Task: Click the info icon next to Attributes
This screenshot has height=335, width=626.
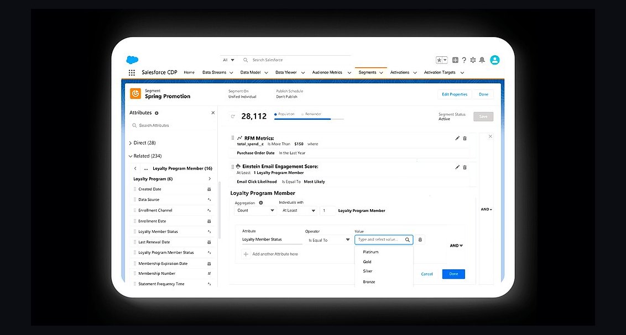Action: [x=156, y=113]
